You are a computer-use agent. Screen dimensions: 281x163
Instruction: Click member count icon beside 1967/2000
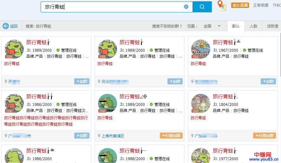pos(215,50)
